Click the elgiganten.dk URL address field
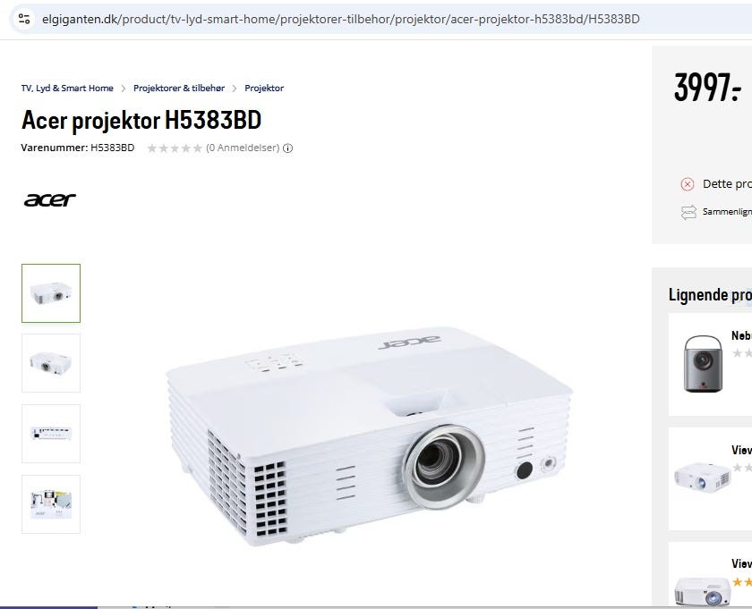Viewport: 752px width, 609px height. 340,19
